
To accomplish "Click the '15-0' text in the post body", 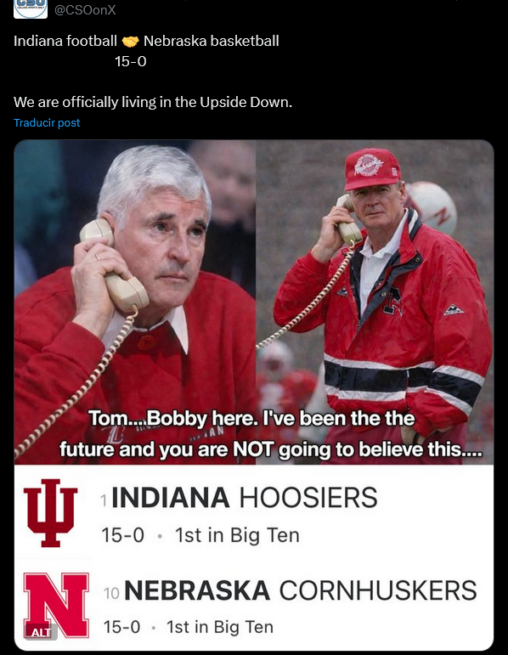I will (131, 61).
